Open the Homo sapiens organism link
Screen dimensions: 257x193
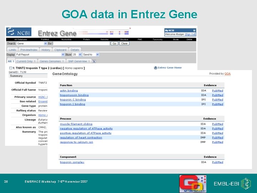43,115
